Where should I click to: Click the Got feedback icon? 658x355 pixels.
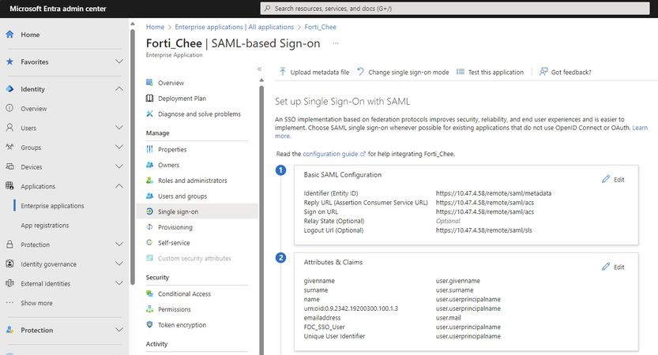tap(543, 72)
